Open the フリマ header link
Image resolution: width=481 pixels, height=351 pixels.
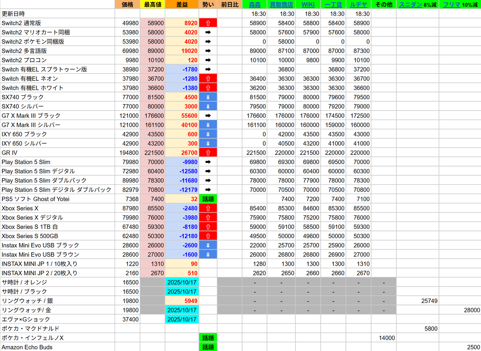tap(452, 4)
